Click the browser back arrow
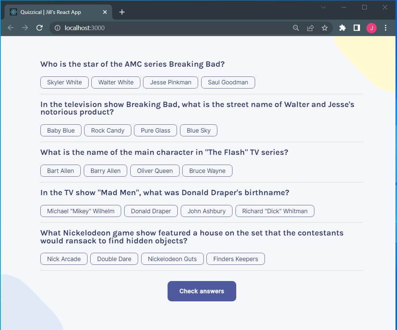The width and height of the screenshot is (397, 330). tap(10, 27)
